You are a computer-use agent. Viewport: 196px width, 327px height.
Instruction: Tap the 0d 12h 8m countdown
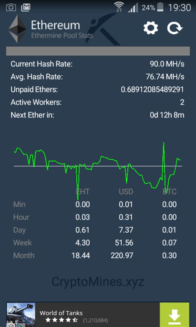[x=167, y=115]
